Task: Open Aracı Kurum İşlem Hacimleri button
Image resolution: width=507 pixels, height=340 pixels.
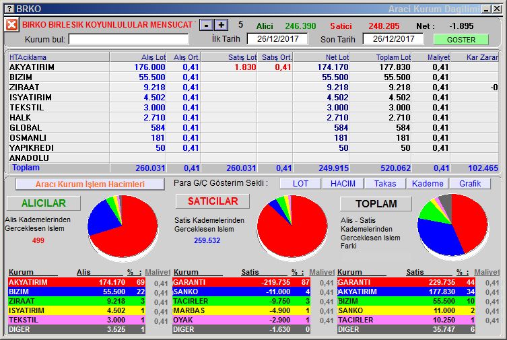Action: point(90,184)
